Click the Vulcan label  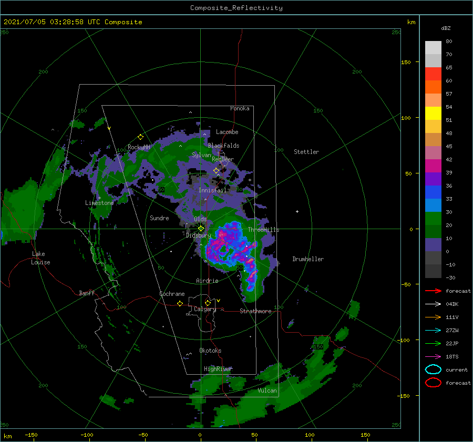pyautogui.click(x=267, y=390)
